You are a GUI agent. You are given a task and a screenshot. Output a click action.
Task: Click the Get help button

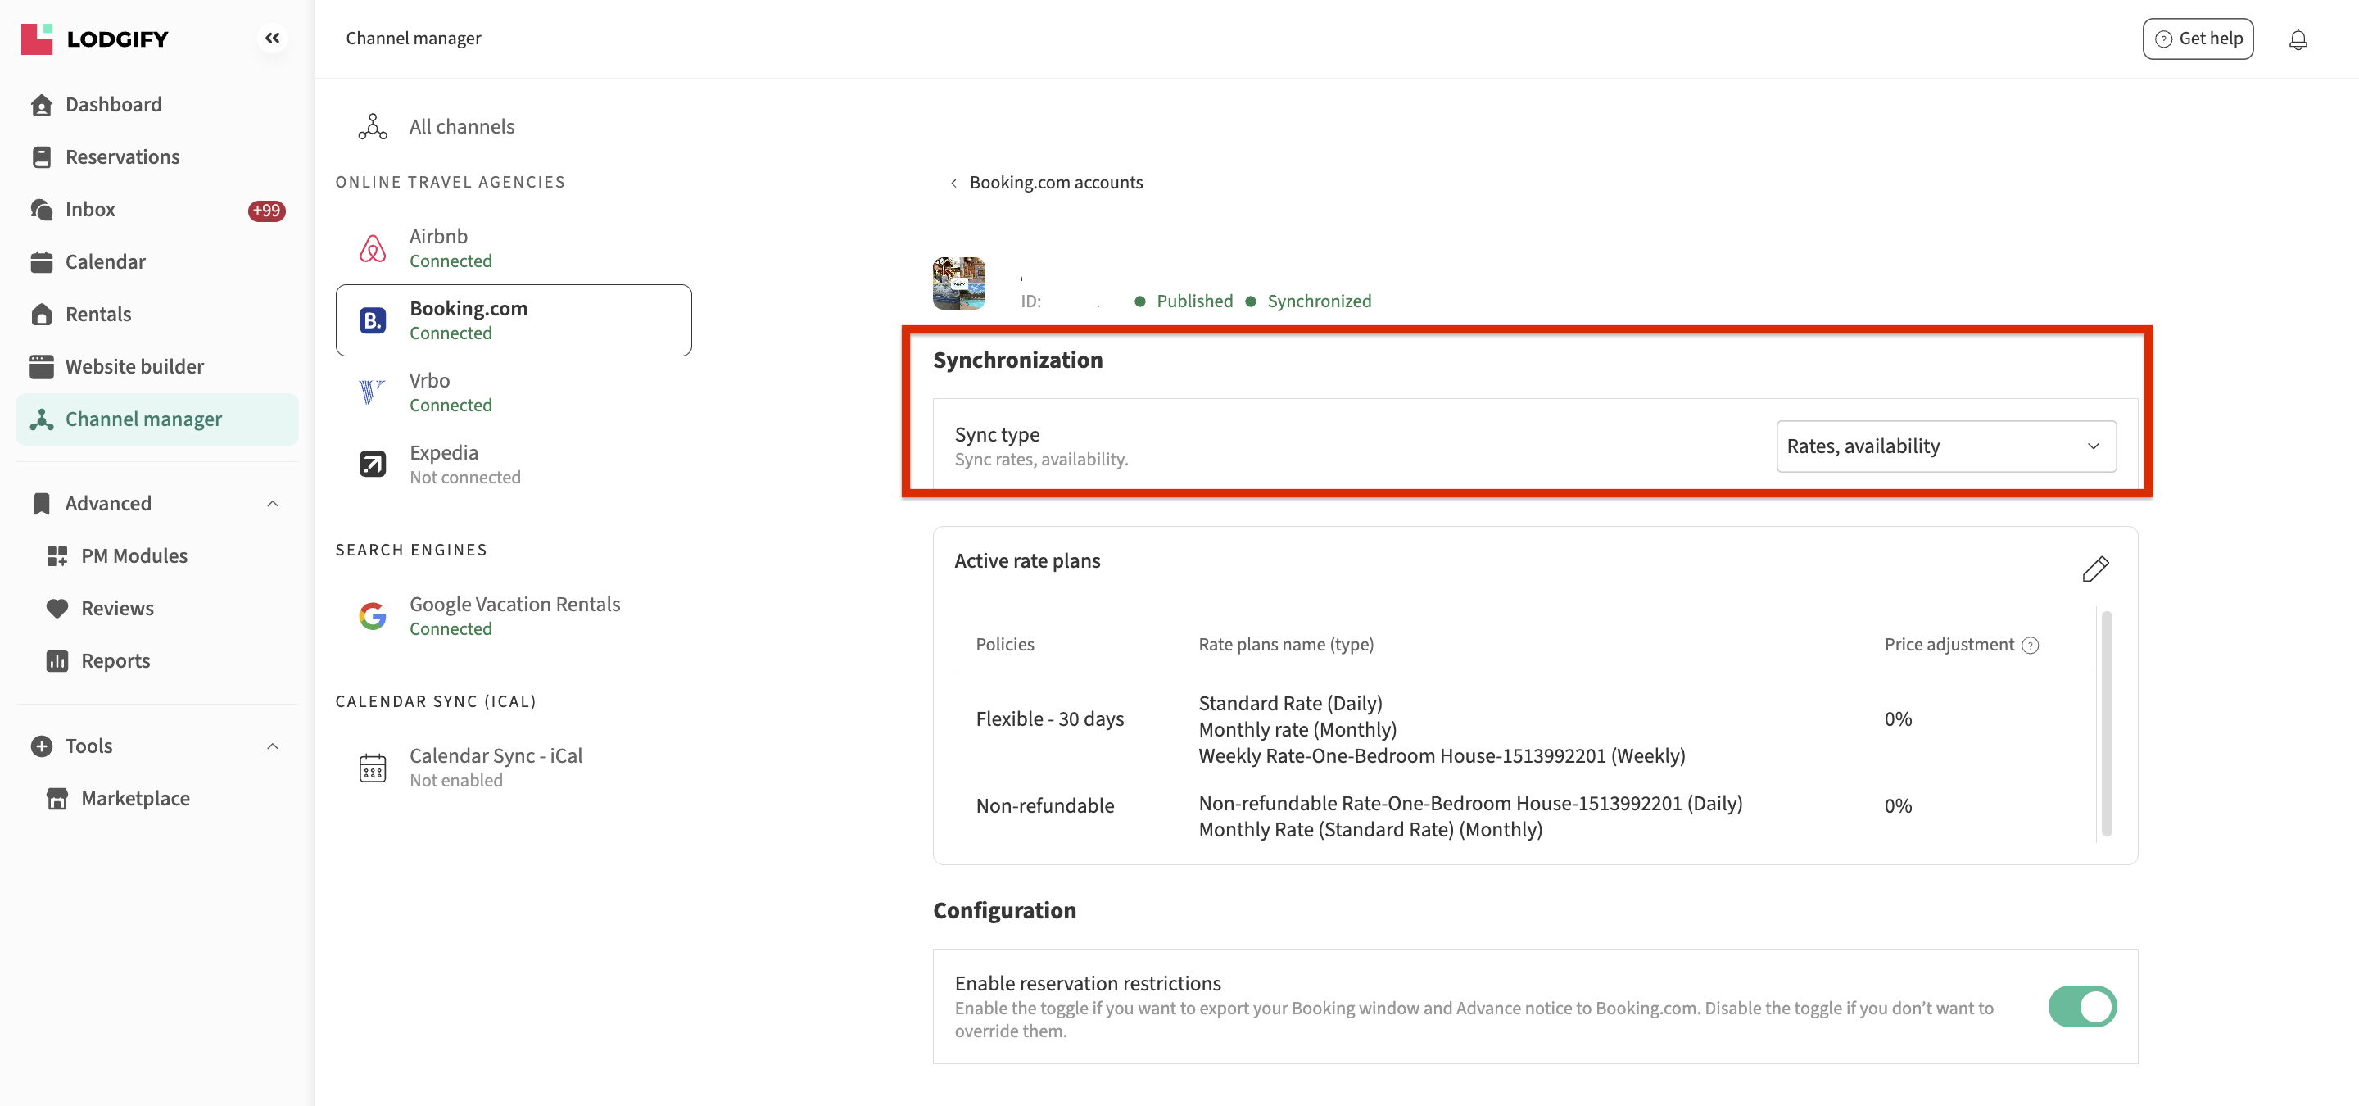click(2197, 39)
